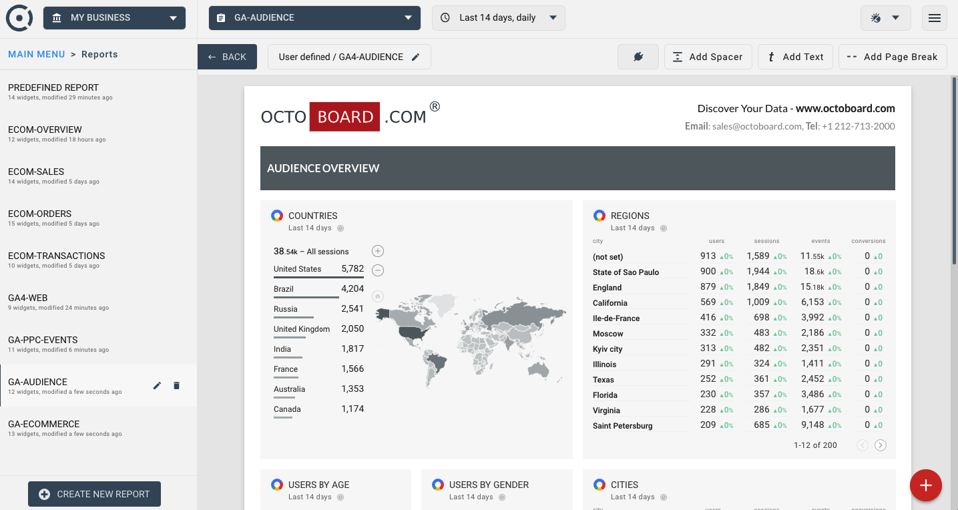958x510 pixels.
Task: Click State of Sao Paulo region row
Action: coord(739,272)
